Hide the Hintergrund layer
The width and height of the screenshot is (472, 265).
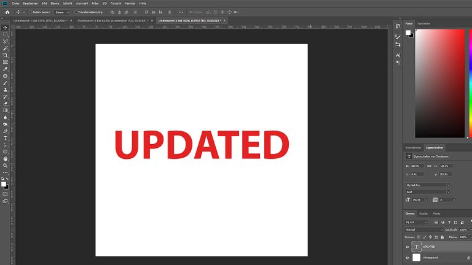407,258
